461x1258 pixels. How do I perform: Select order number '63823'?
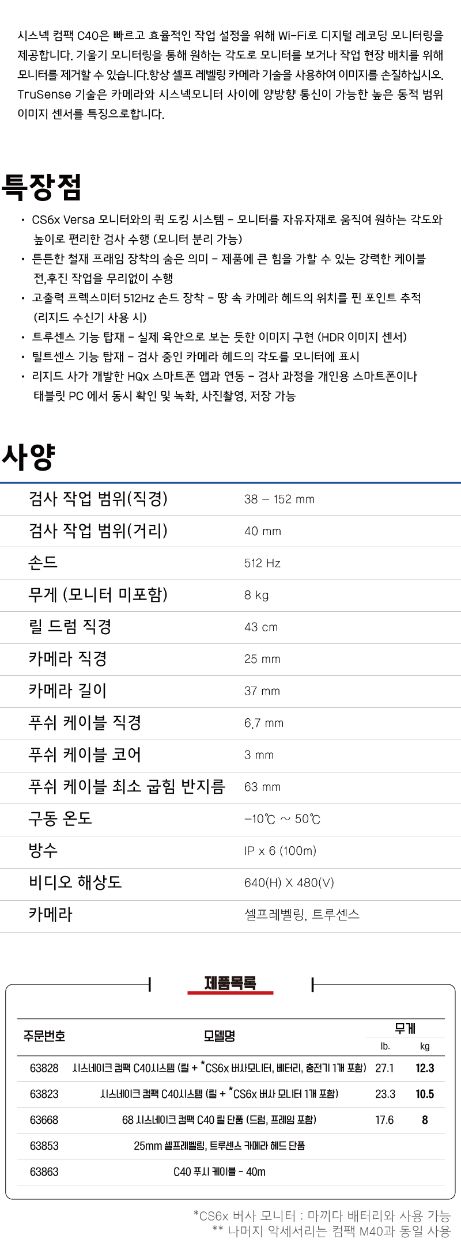point(44,1094)
